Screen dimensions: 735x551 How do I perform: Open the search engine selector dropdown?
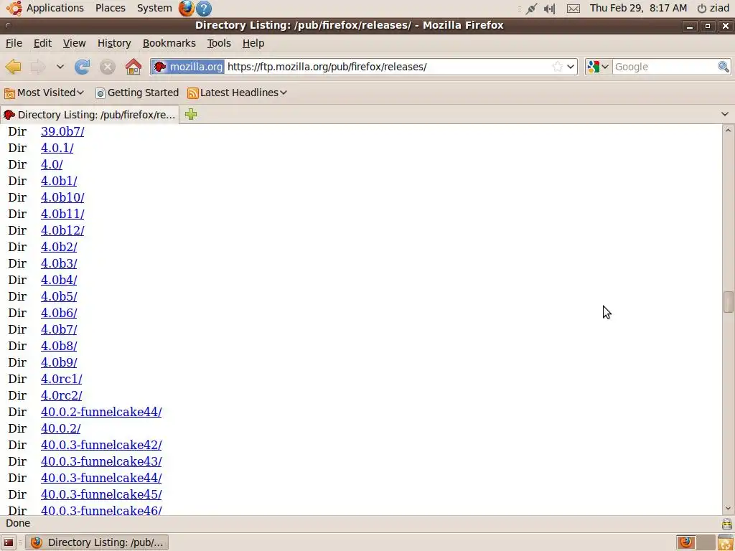coord(598,67)
